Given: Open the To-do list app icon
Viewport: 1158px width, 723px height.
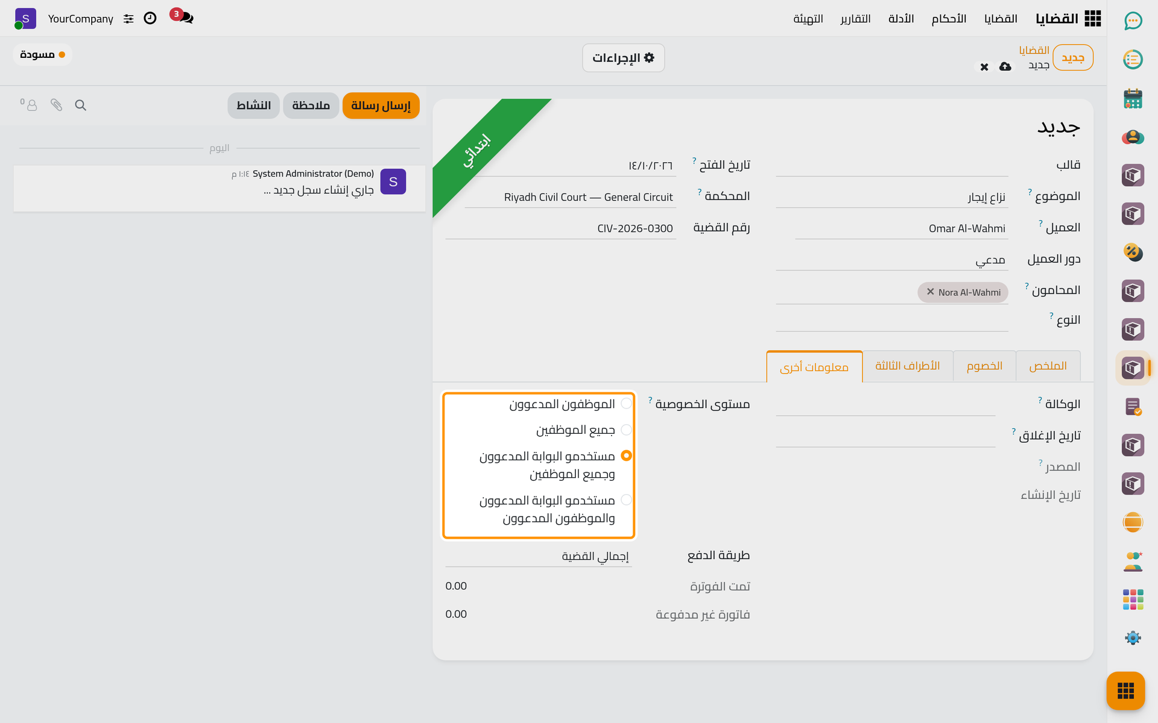Looking at the screenshot, I should click(1133, 60).
